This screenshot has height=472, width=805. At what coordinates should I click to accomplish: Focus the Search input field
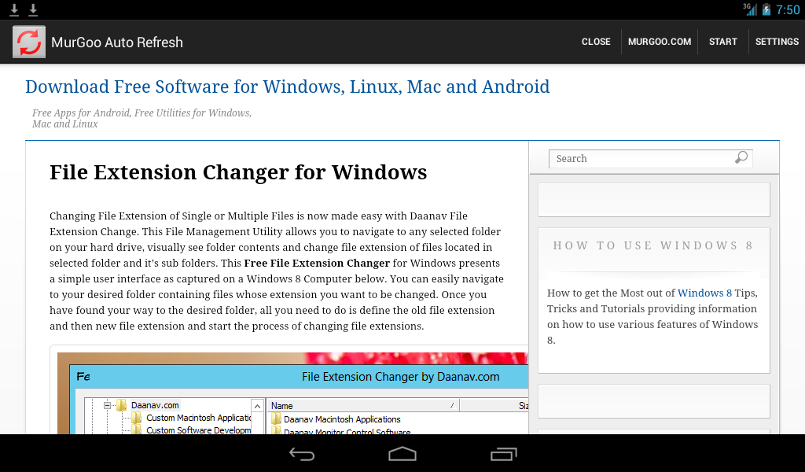pyautogui.click(x=650, y=159)
